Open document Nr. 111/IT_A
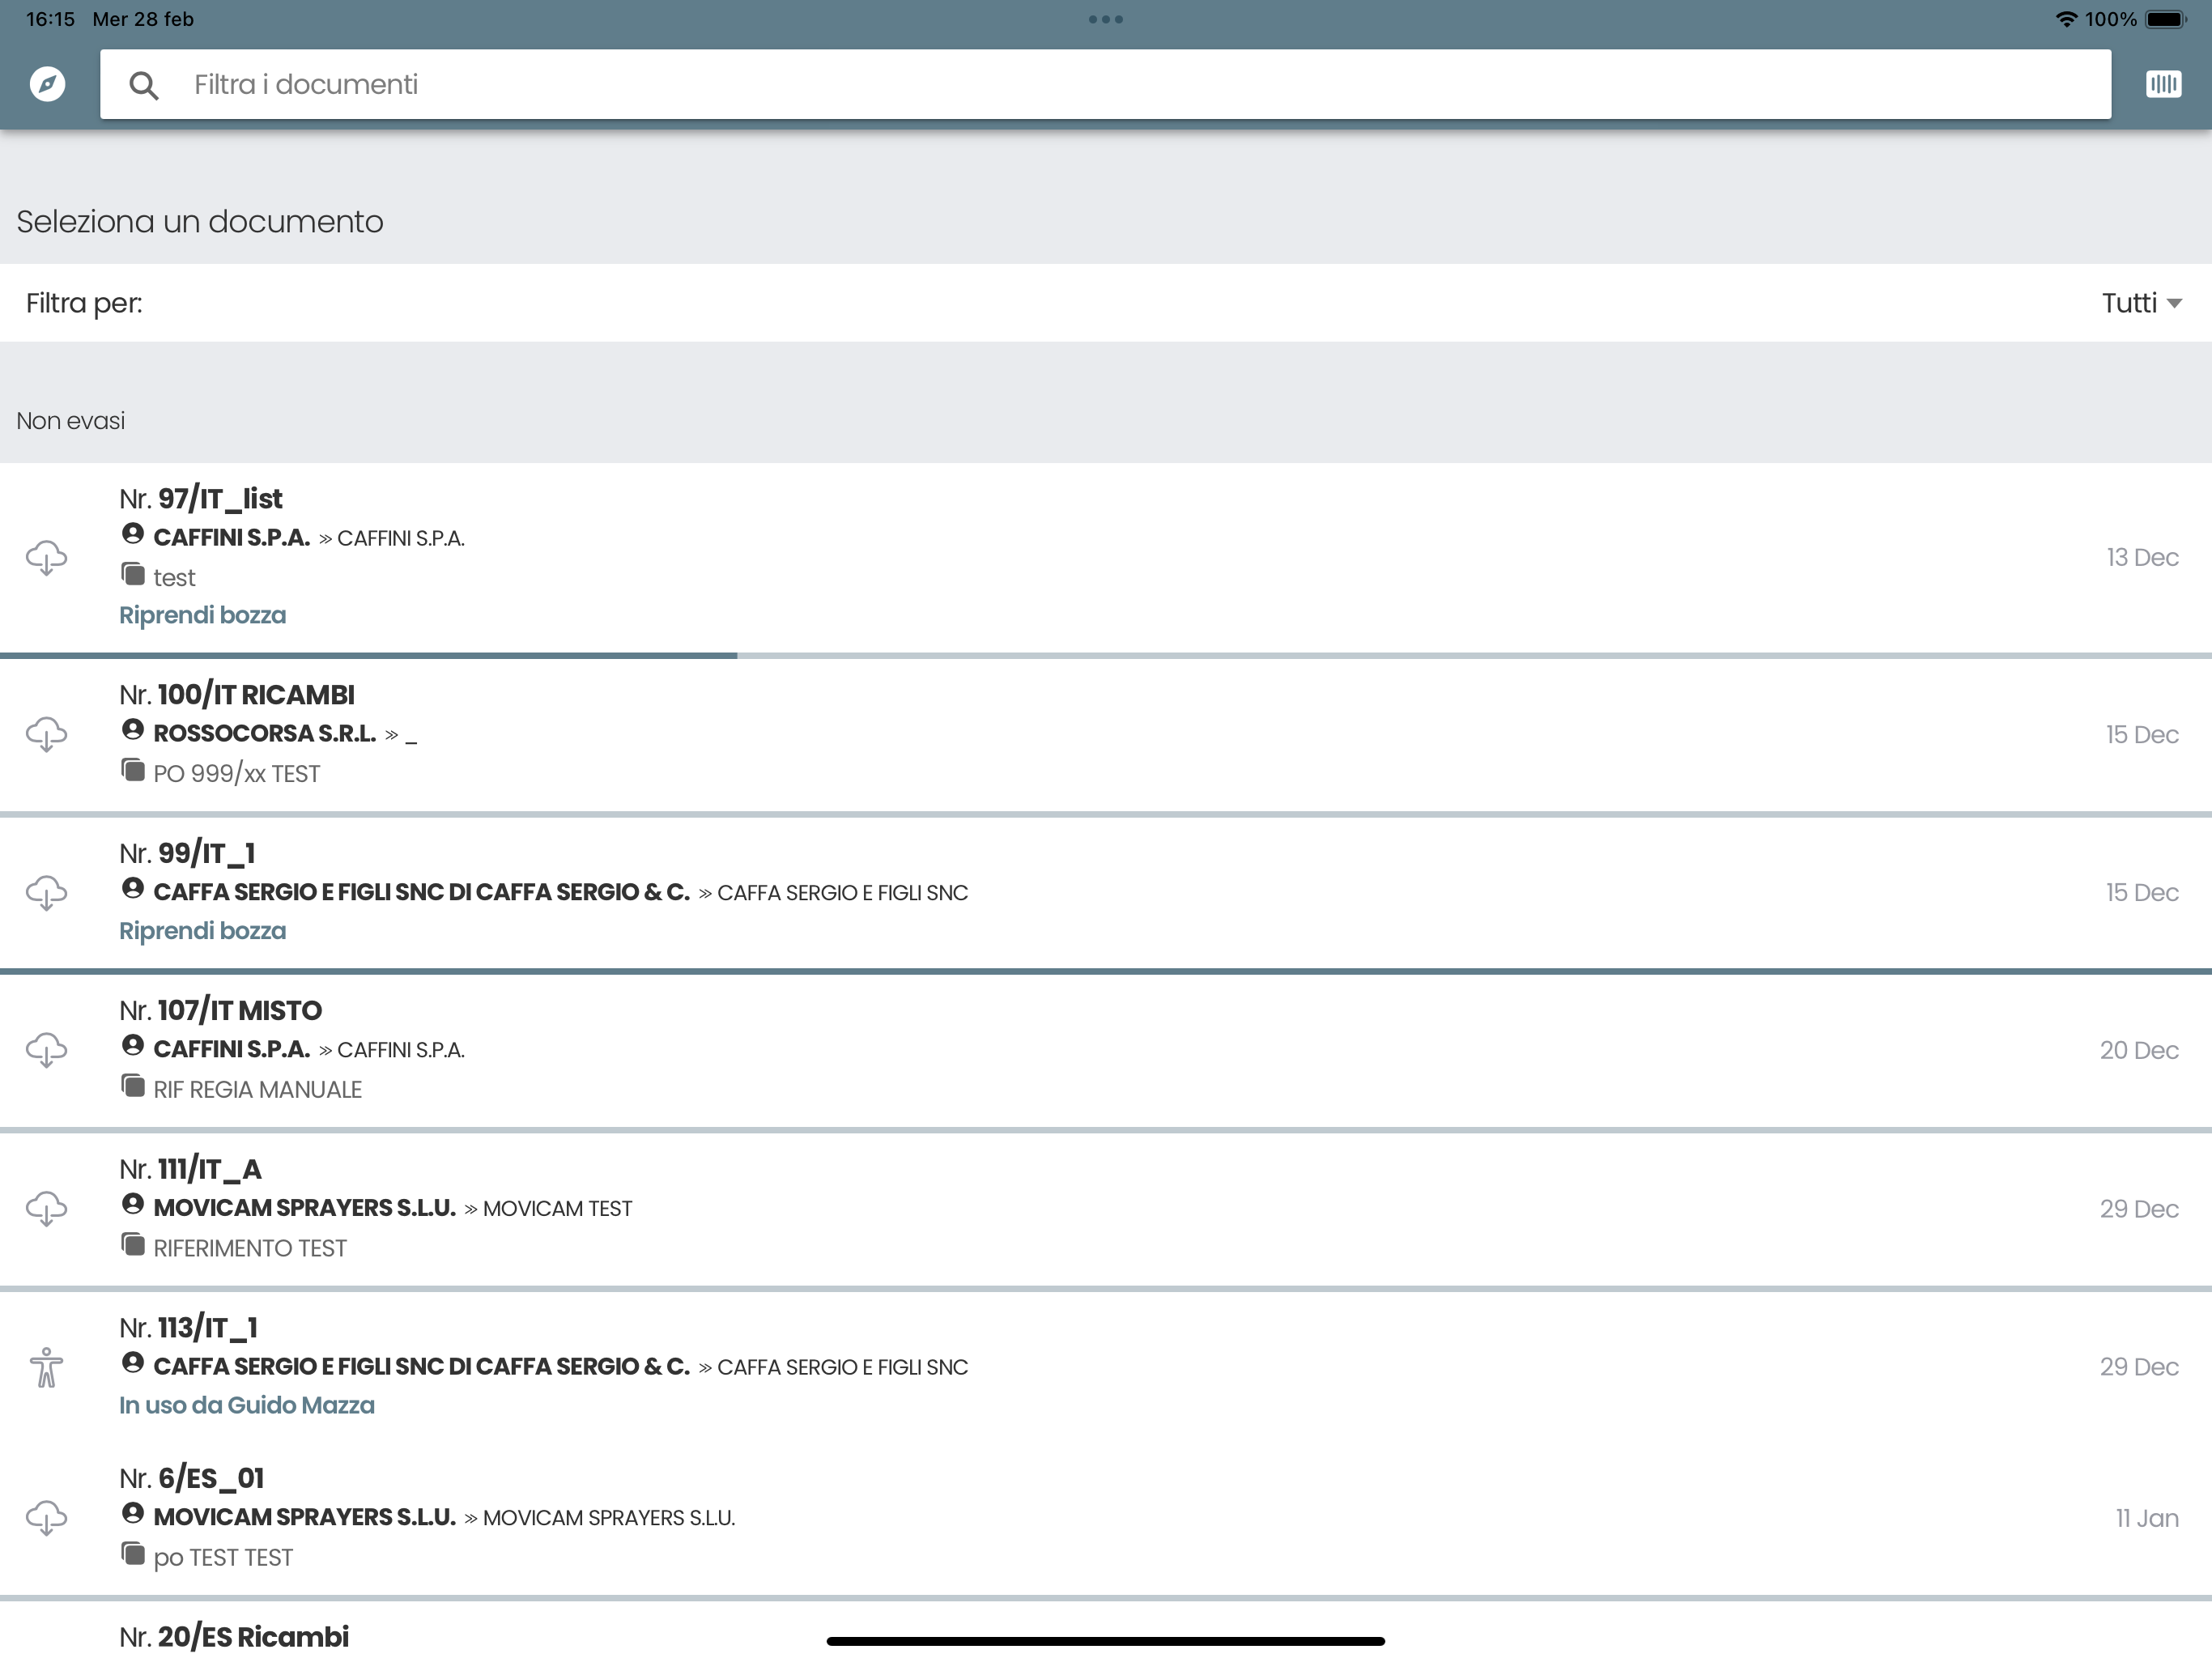 1105,1209
